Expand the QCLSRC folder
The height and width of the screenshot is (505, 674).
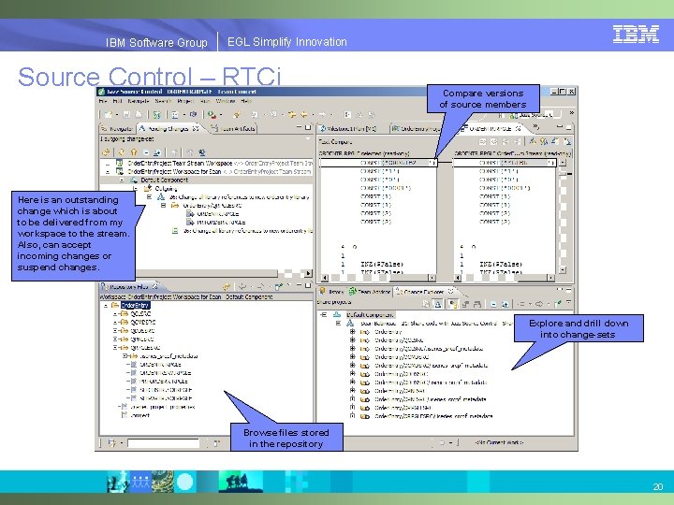point(115,314)
